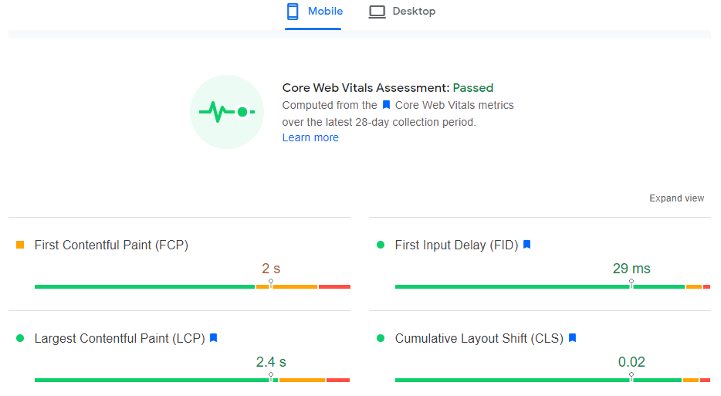Click the orange square FCP status indicator
Screen dimensions: 721x396
20,245
